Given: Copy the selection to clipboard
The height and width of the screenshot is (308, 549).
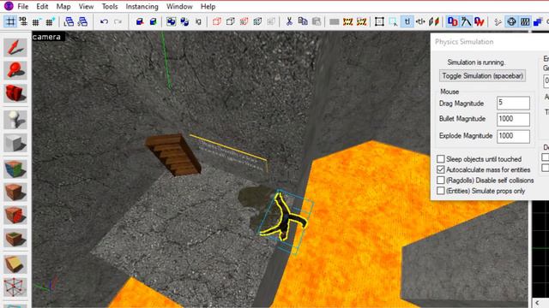Looking at the screenshot, I should pyautogui.click(x=303, y=21).
